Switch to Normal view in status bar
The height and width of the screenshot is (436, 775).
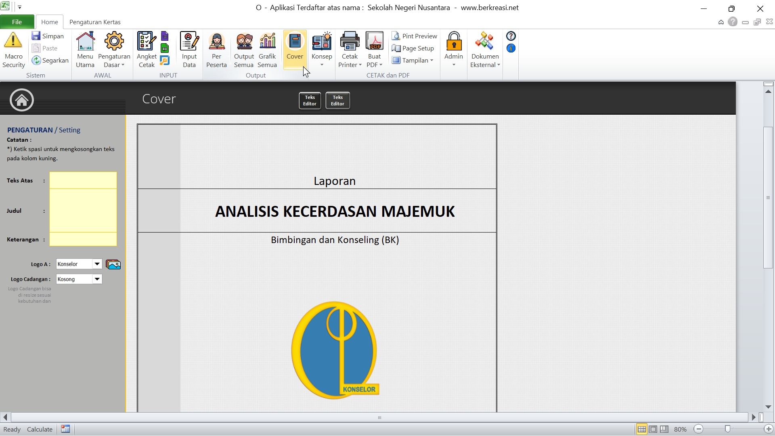tap(641, 429)
